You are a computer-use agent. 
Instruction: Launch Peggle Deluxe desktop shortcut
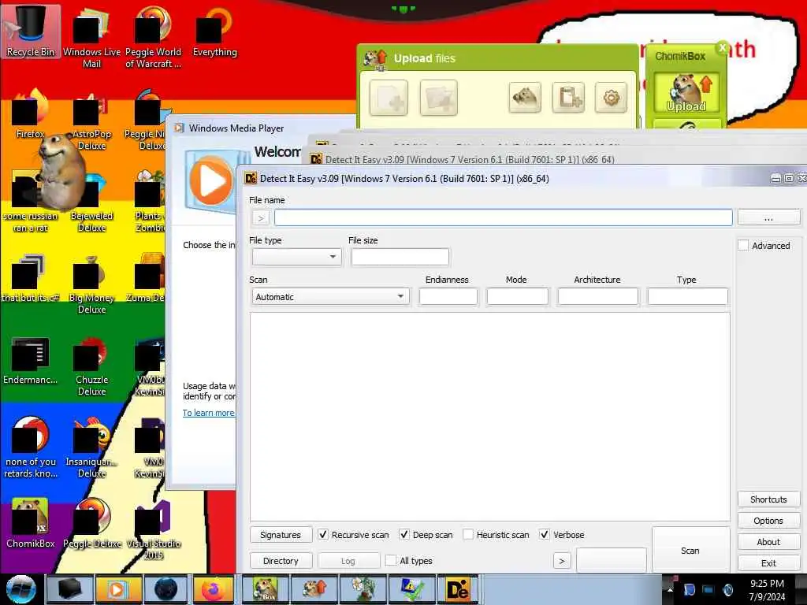pos(91,524)
